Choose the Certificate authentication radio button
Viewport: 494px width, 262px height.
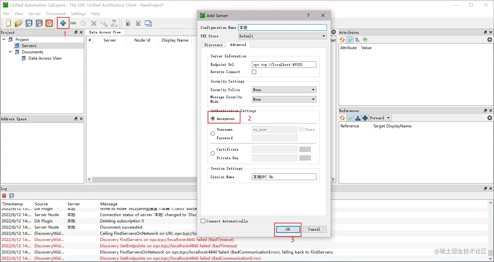coord(213,154)
